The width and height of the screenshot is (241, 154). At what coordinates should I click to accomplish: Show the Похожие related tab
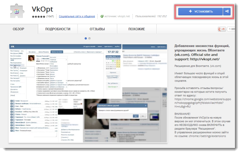click(x=137, y=29)
